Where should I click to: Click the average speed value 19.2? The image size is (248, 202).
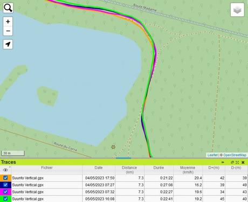pos(198,199)
